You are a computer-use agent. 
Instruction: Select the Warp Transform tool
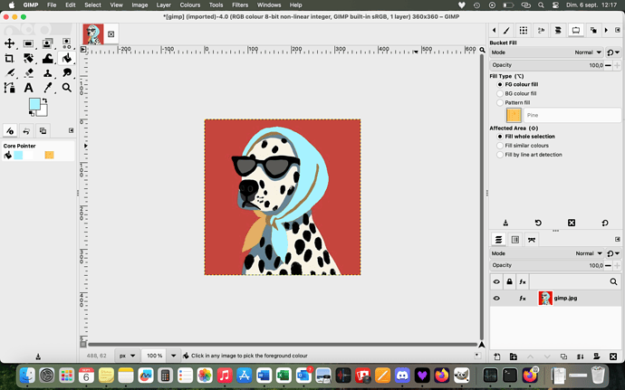[47, 59]
